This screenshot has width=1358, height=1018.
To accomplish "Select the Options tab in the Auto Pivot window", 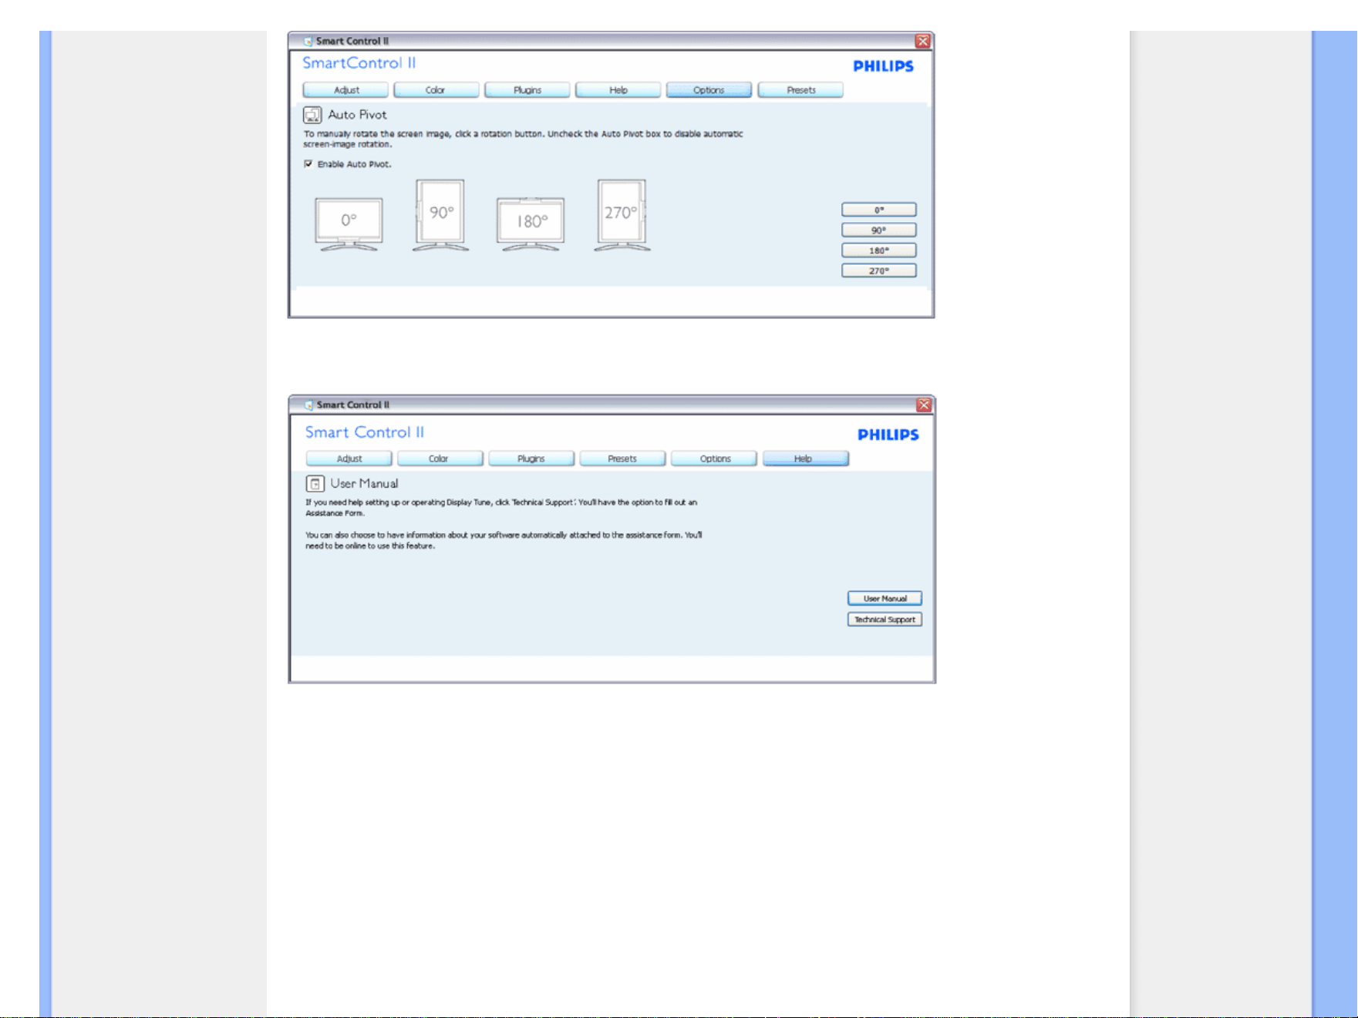I will point(709,90).
